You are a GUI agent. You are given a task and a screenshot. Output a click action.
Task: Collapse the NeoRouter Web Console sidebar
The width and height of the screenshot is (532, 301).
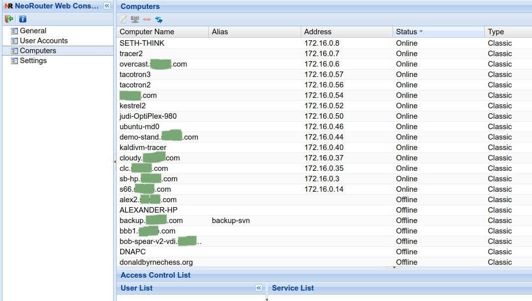107,5
